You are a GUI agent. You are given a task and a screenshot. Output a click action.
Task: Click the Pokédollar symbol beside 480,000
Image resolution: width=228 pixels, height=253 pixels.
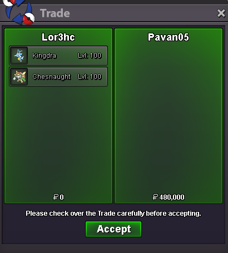[155, 197]
